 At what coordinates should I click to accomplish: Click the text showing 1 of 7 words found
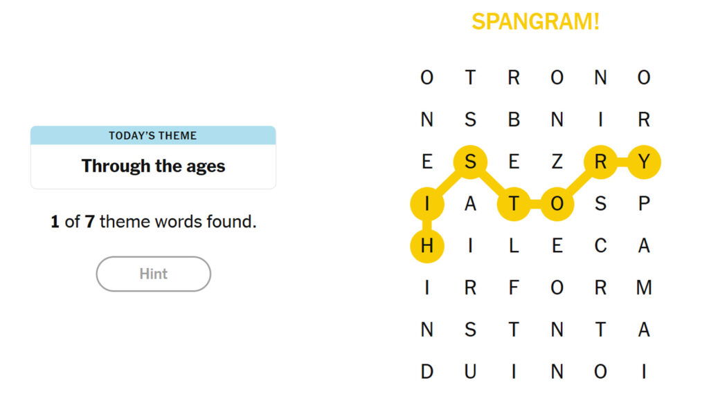pyautogui.click(x=152, y=221)
